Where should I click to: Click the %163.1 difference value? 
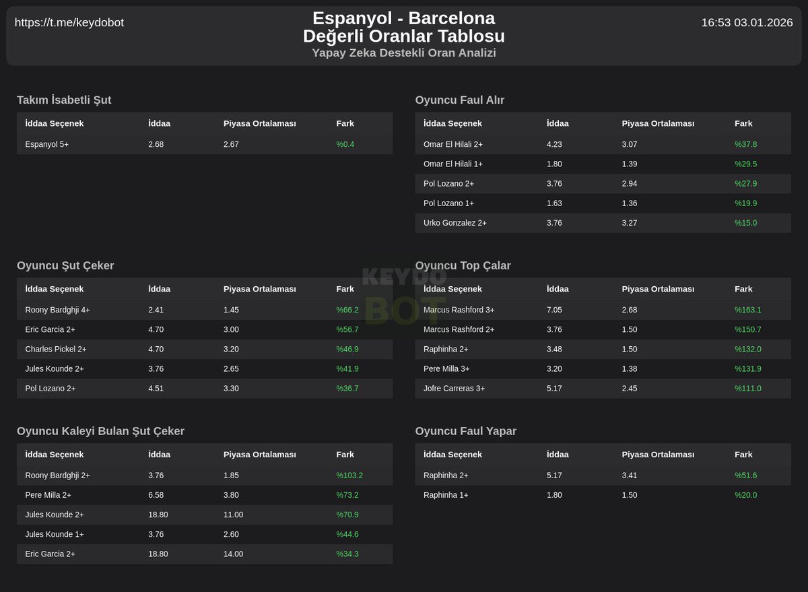(x=748, y=310)
